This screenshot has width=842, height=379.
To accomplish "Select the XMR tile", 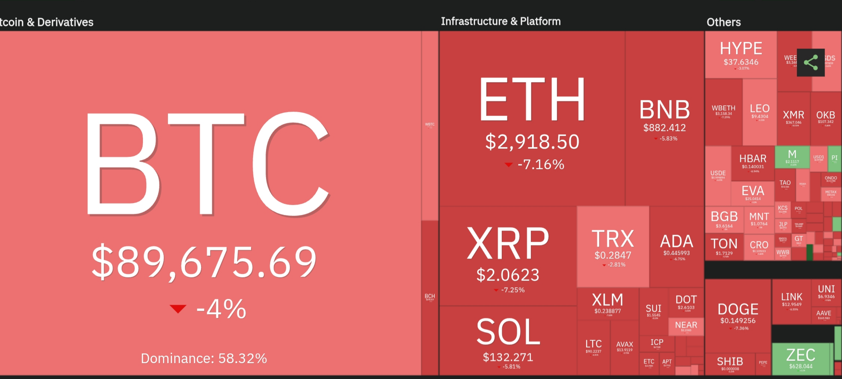I will click(793, 118).
